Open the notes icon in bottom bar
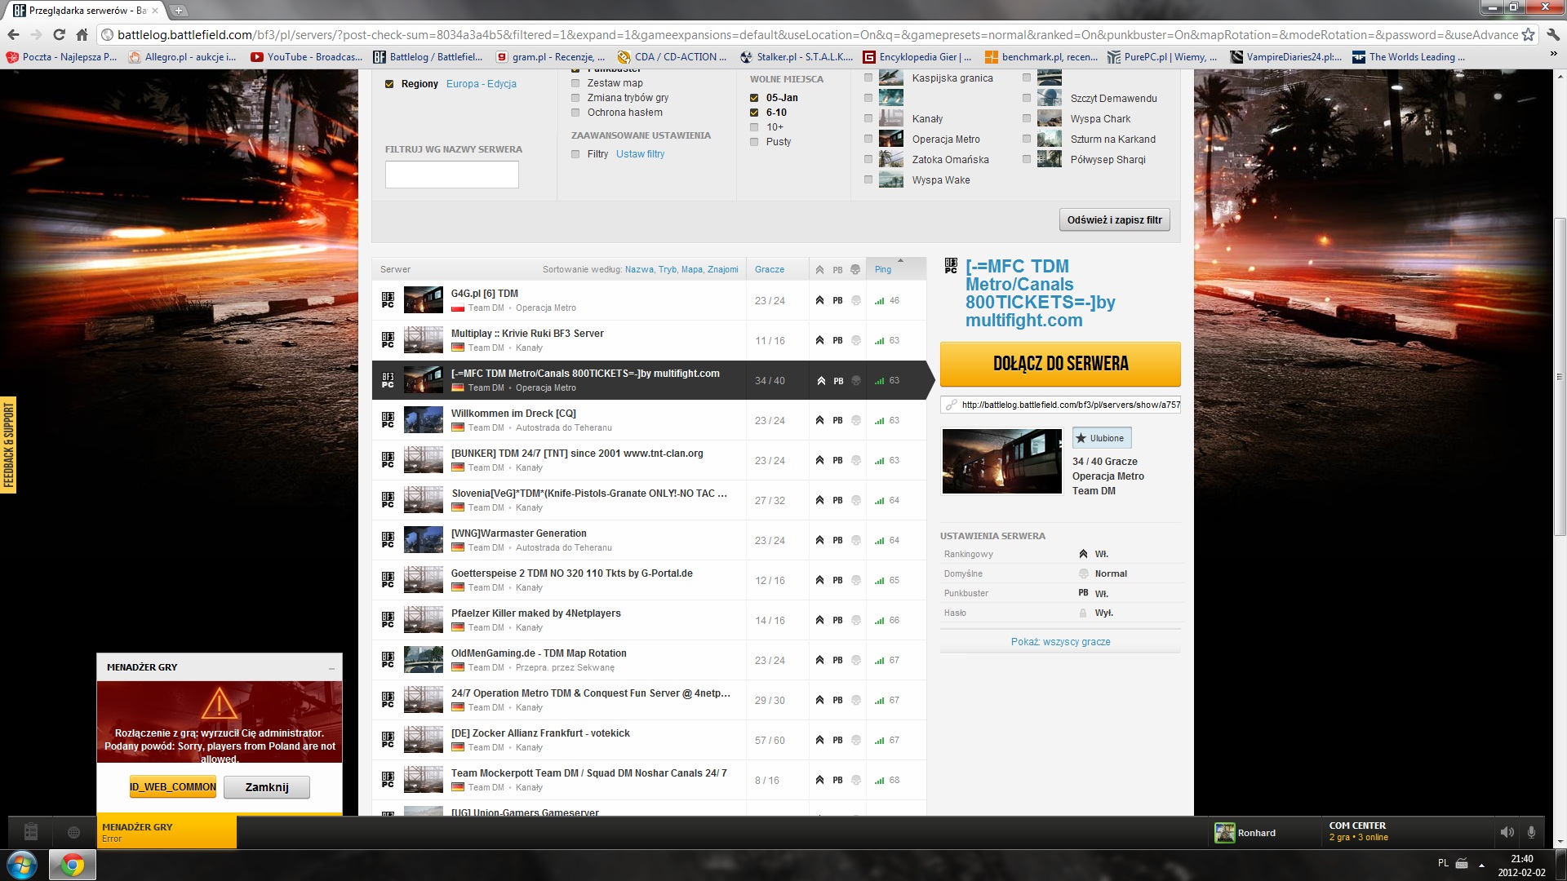The width and height of the screenshot is (1567, 881). (x=31, y=832)
